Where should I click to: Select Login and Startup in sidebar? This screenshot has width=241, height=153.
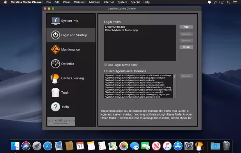tap(71, 35)
